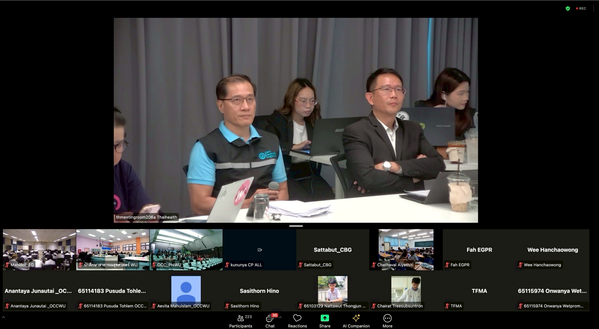Screen dimensions: 599x329
Task: Click the green Share screen icon
Action: (x=325, y=318)
